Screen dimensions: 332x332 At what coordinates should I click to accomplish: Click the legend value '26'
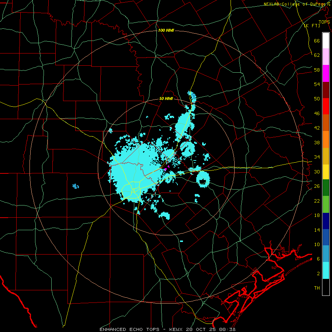click(x=317, y=186)
